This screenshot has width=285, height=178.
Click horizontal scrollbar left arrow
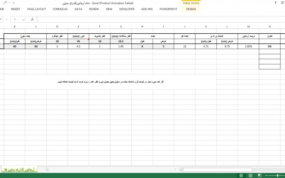tap(181, 170)
